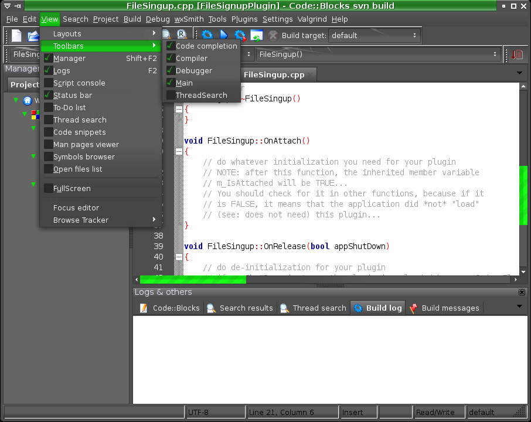Viewport: 531px width, 422px height.
Task: Enable Script console panel
Action: pyautogui.click(x=101, y=83)
